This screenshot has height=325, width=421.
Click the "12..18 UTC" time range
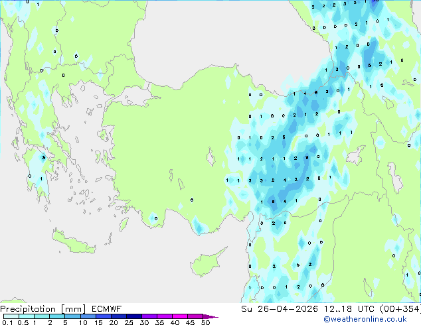(349, 309)
